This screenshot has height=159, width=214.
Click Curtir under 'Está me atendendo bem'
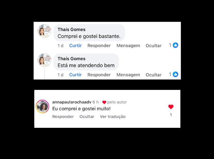(x=75, y=75)
